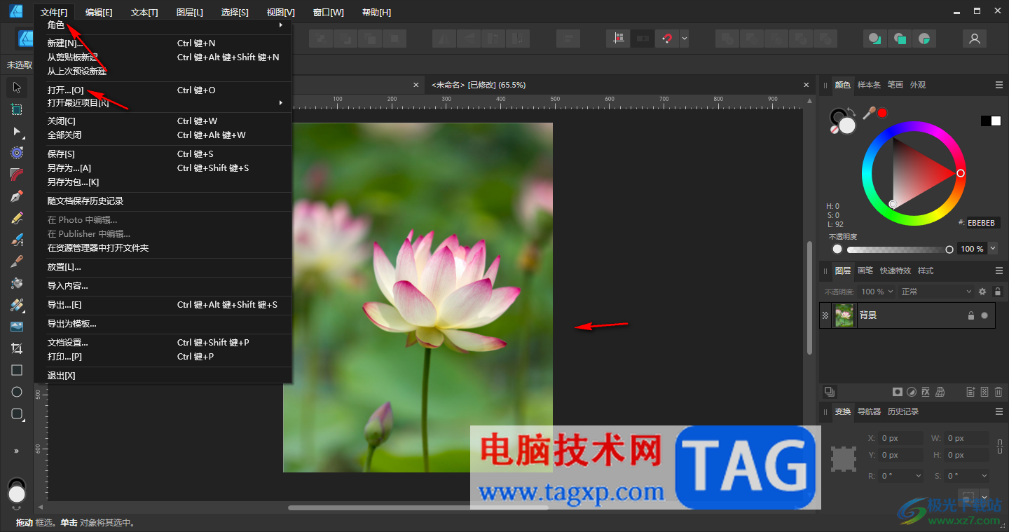Screen dimensions: 1009x532
Task: Click the 打开...[O] menu entry
Action: 66,90
